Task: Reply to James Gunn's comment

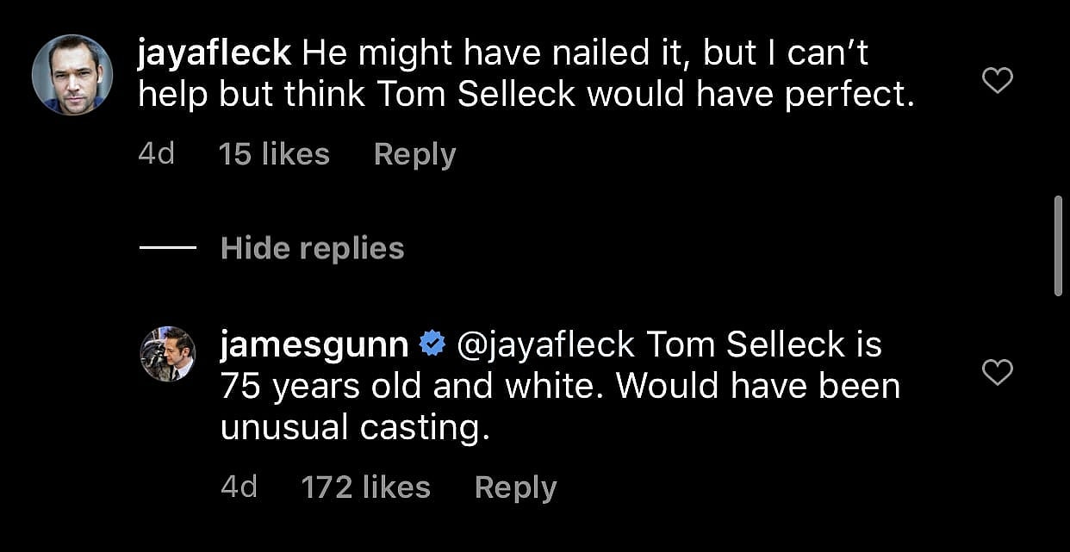Action: [x=515, y=487]
